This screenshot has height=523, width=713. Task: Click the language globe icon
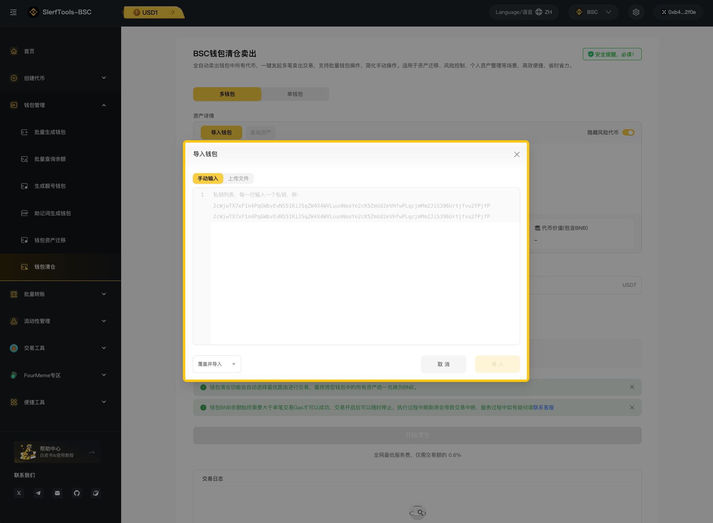tap(538, 12)
